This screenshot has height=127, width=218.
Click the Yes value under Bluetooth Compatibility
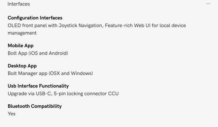[11, 114]
